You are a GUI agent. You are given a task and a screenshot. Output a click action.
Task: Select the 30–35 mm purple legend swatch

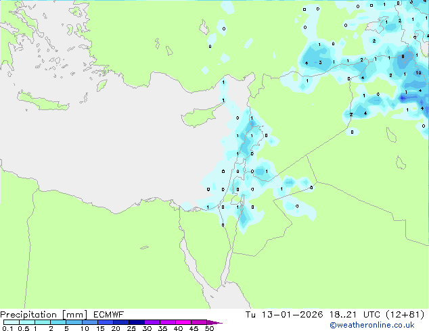click(152, 322)
